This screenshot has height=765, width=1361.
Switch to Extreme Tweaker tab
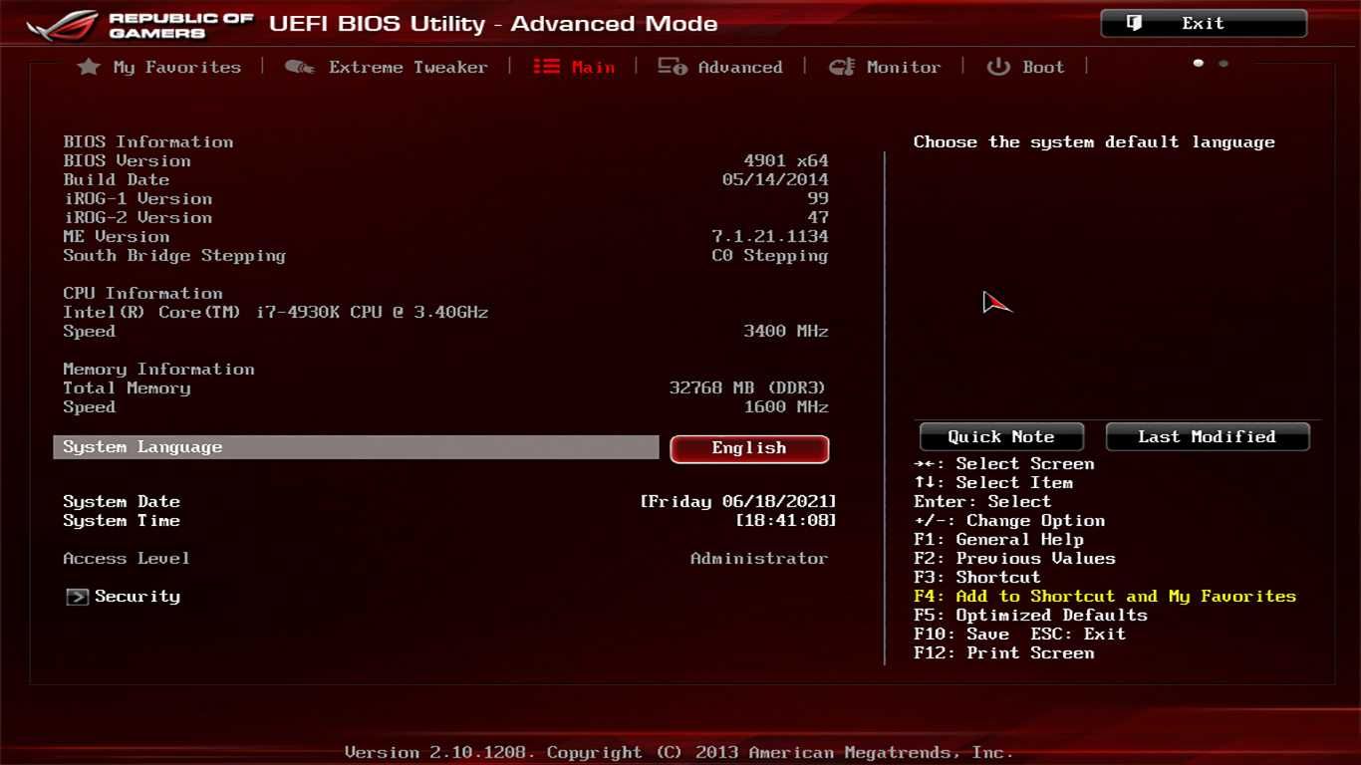coord(408,67)
